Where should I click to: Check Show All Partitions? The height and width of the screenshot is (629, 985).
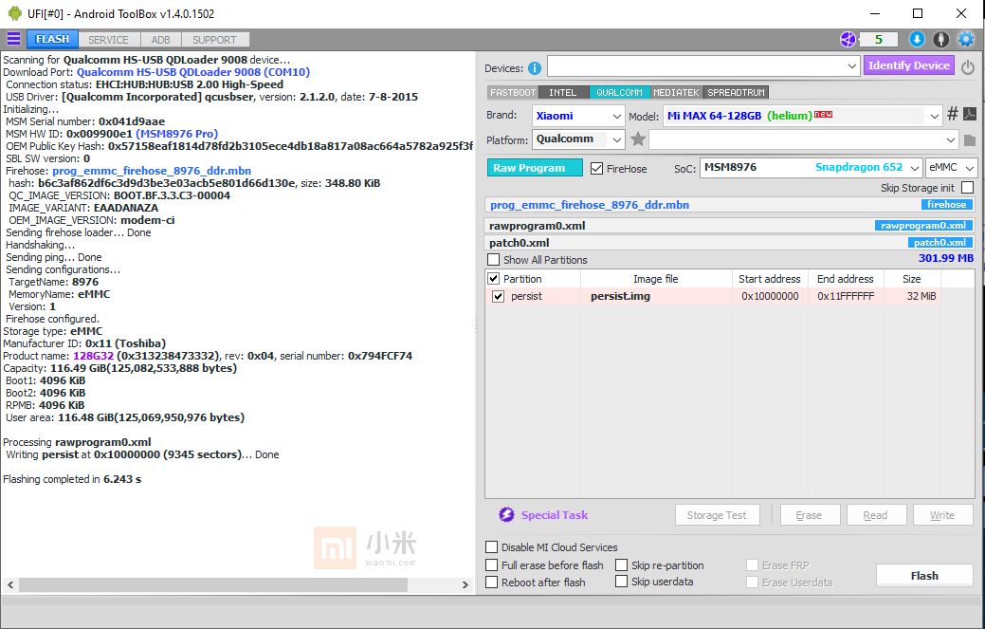(494, 260)
